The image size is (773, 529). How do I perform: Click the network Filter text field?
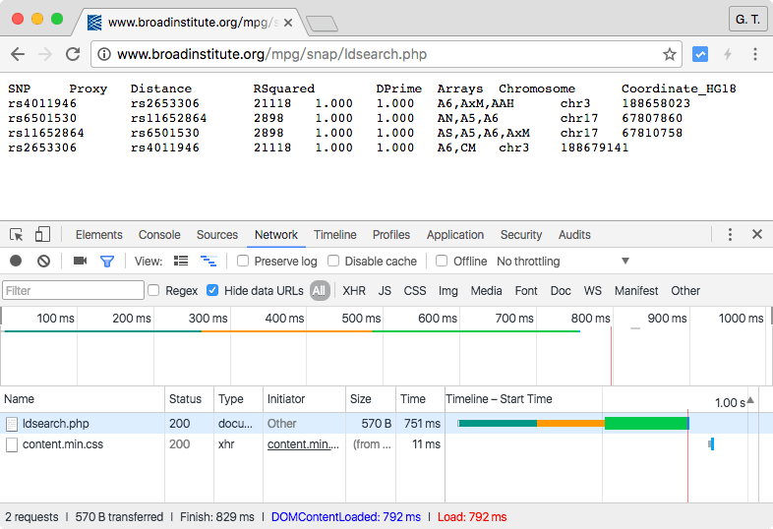(x=73, y=291)
